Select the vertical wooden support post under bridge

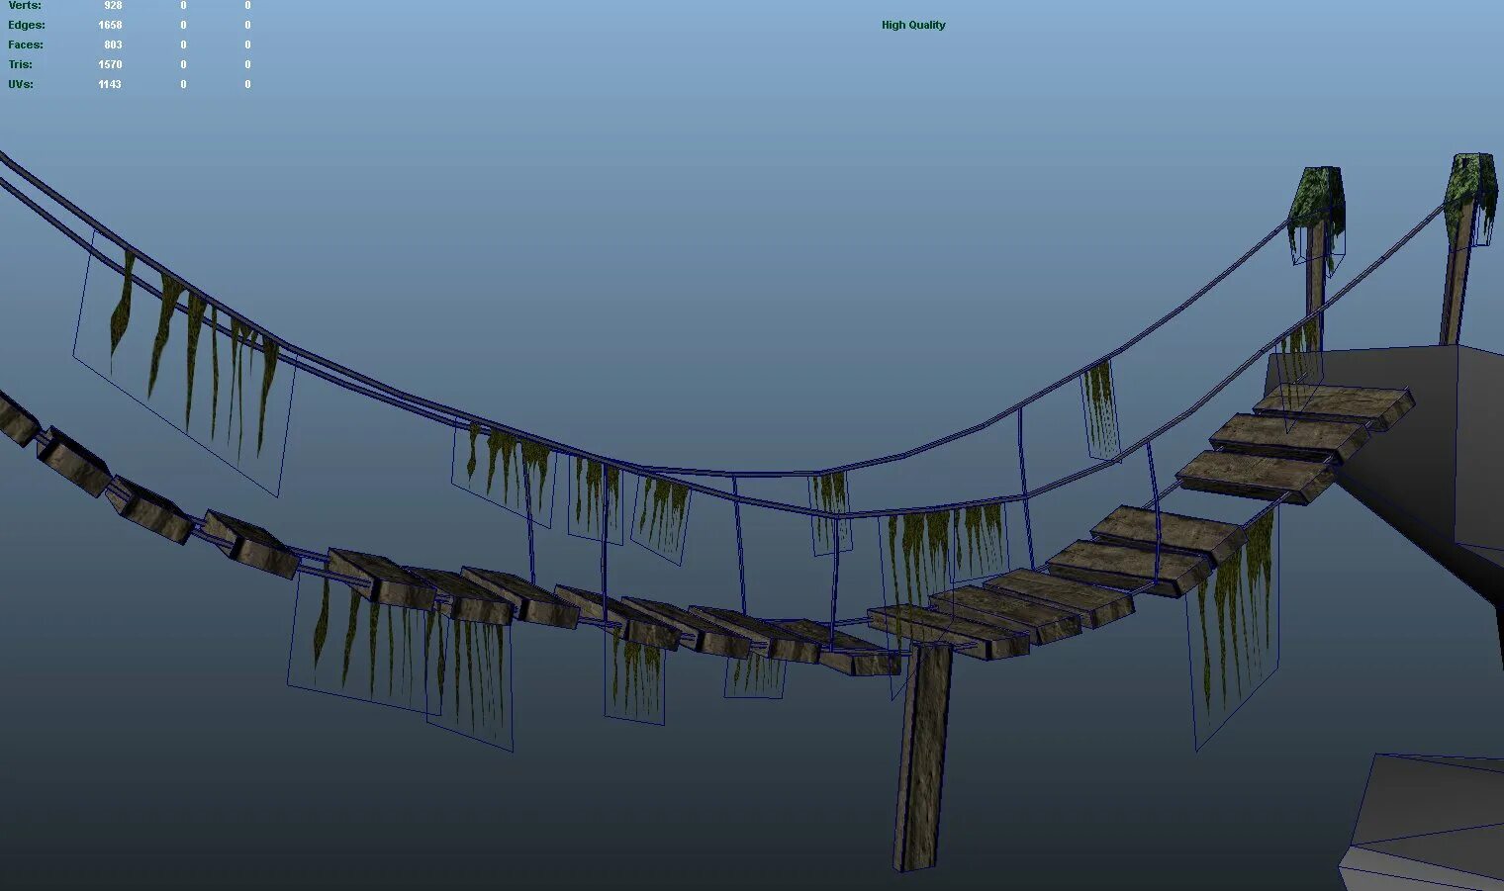pos(922,757)
